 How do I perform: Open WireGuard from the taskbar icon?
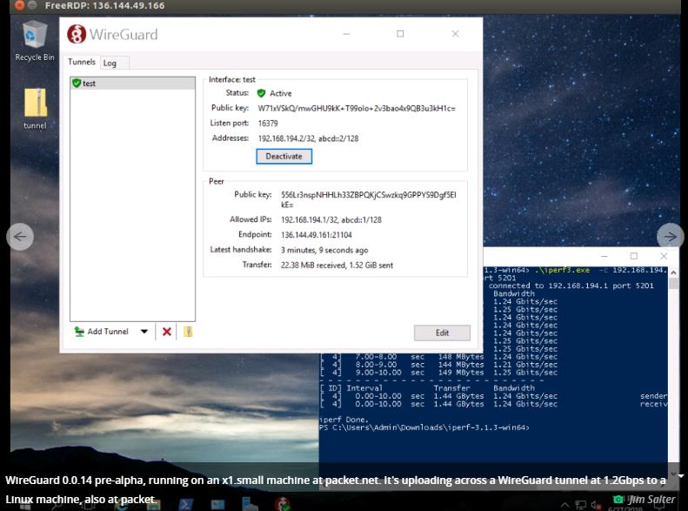point(282,503)
